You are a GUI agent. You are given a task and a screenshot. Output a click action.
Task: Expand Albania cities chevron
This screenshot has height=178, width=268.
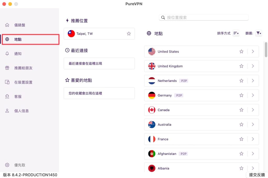253,168
